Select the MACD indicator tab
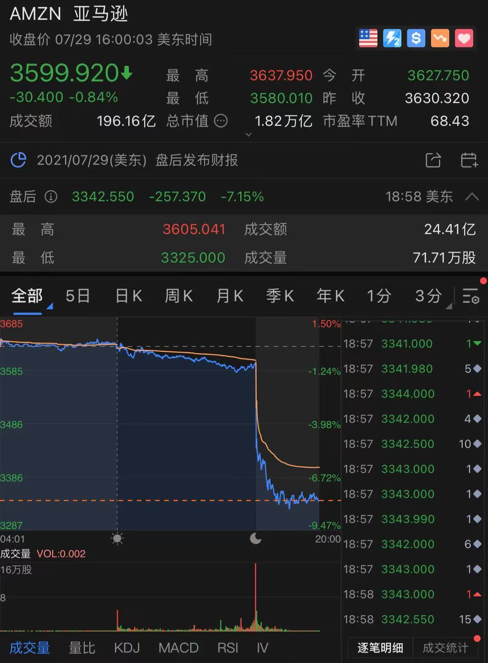This screenshot has height=663, width=488. [178, 648]
